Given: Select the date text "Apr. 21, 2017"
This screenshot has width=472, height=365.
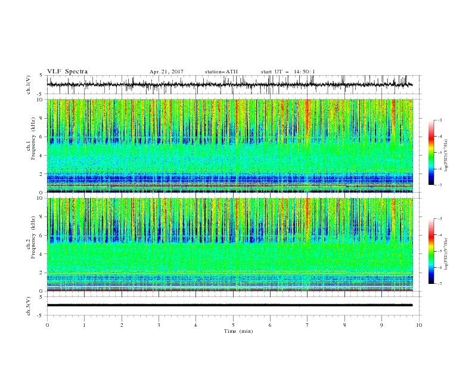Looking at the screenshot, I should point(166,72).
